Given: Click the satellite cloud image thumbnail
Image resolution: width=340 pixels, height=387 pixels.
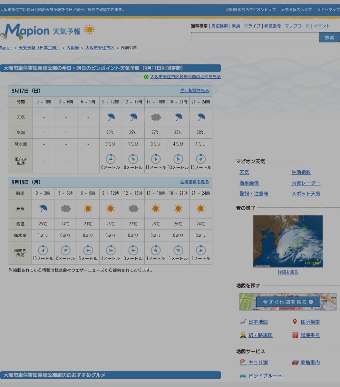Looking at the screenshot, I should [x=288, y=241].
